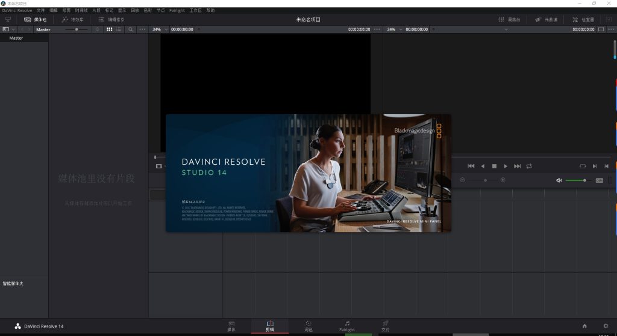
Task: Click the expand arrow icon right of 检查器
Action: pos(609,19)
